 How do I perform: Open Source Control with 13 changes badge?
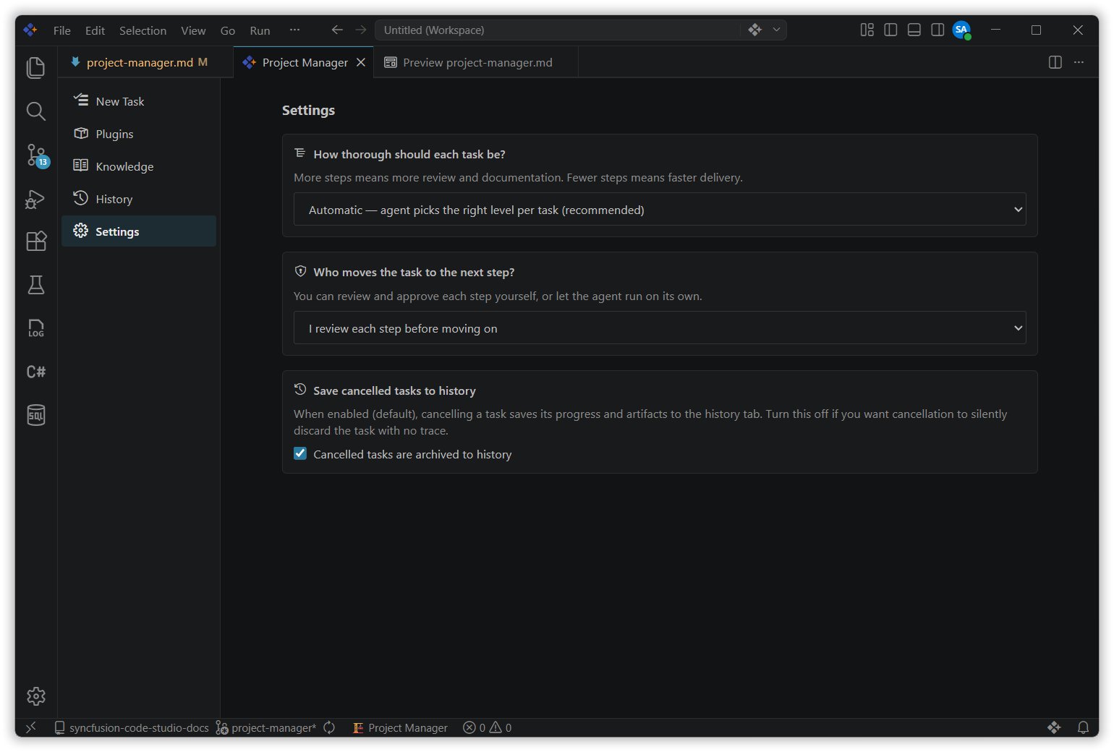(35, 155)
